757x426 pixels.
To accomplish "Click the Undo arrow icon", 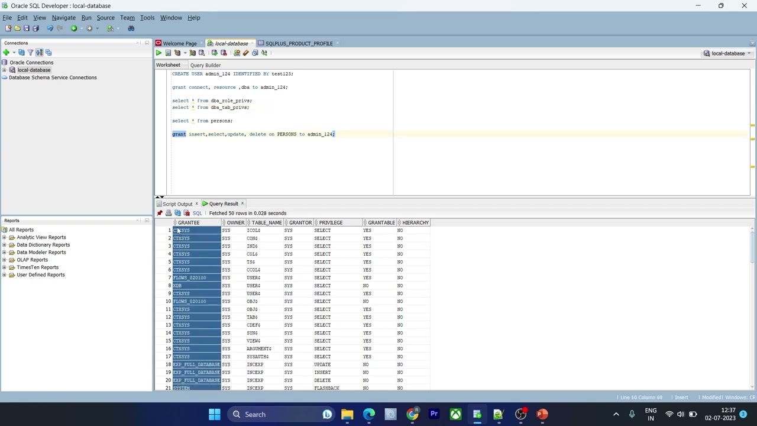I will point(50,28).
